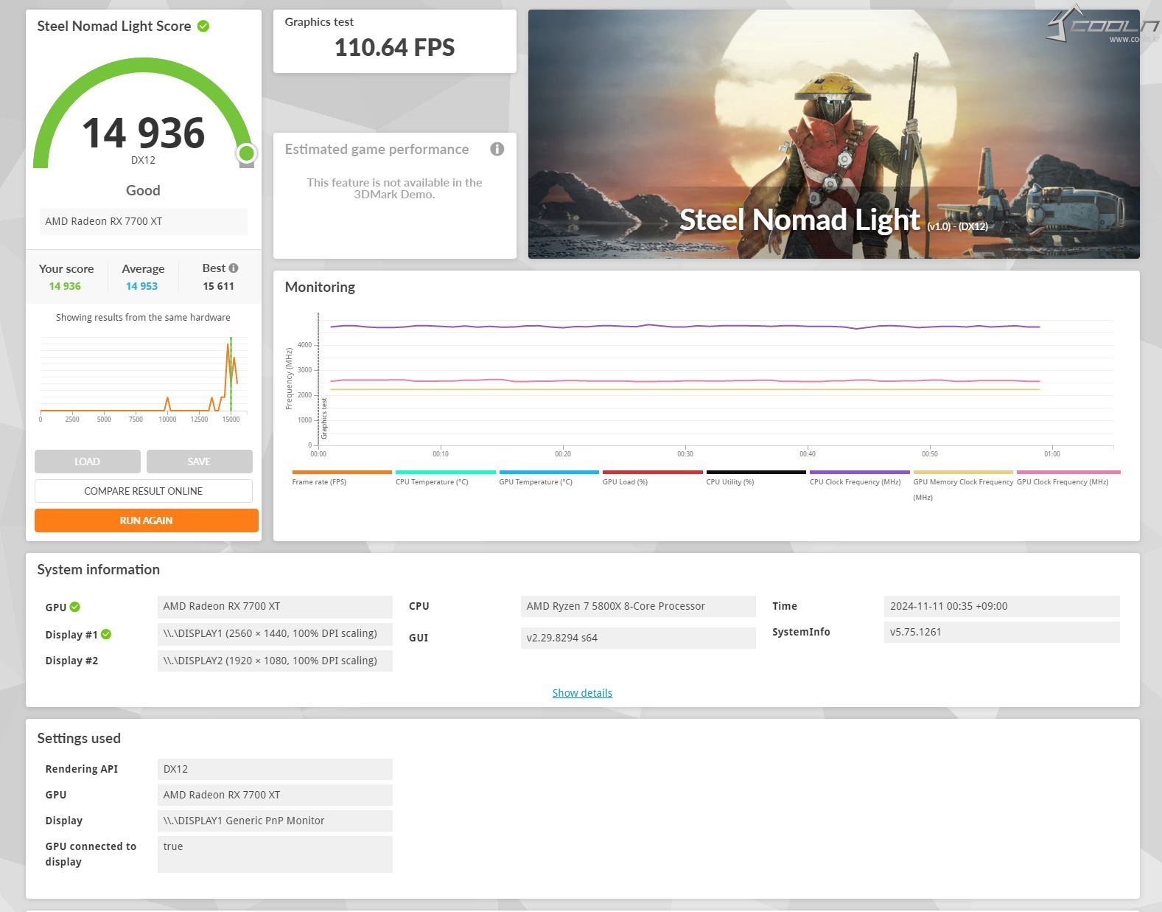
Task: Open the Show details link
Action: [x=582, y=693]
